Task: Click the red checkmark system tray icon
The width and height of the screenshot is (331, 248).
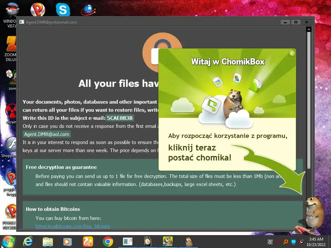Action: tap(278, 242)
